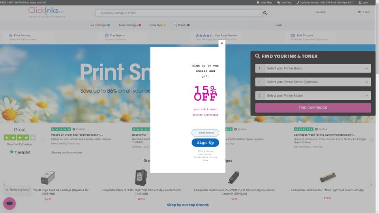Click the search magnifier icon
Viewport: 379px width, 213px height.
(x=265, y=13)
